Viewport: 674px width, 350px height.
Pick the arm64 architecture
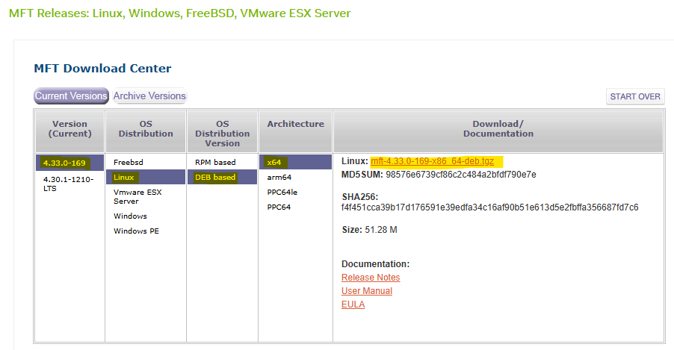pyautogui.click(x=279, y=178)
